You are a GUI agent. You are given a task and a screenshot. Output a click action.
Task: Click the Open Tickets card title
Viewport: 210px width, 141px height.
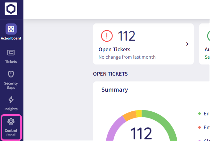(114, 49)
